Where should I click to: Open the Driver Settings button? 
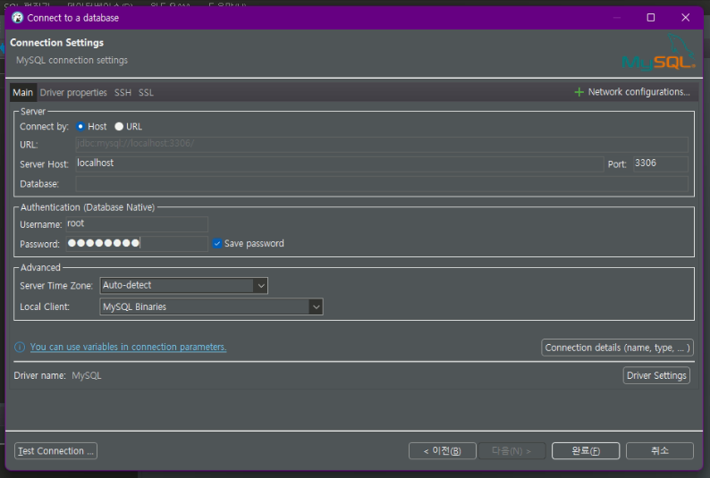click(656, 375)
